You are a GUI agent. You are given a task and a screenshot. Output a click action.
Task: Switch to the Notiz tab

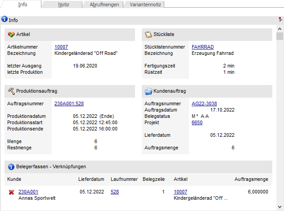coord(63,4)
